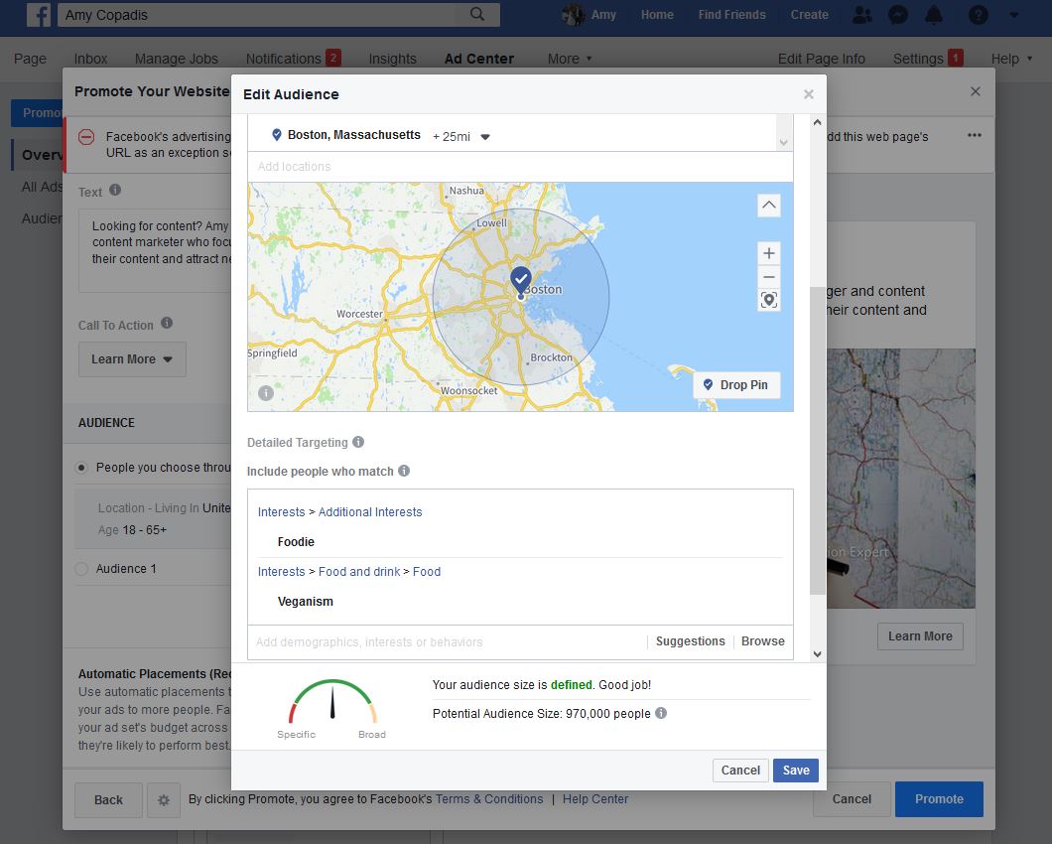
Task: Click the Boston location pin on map
Action: click(521, 281)
